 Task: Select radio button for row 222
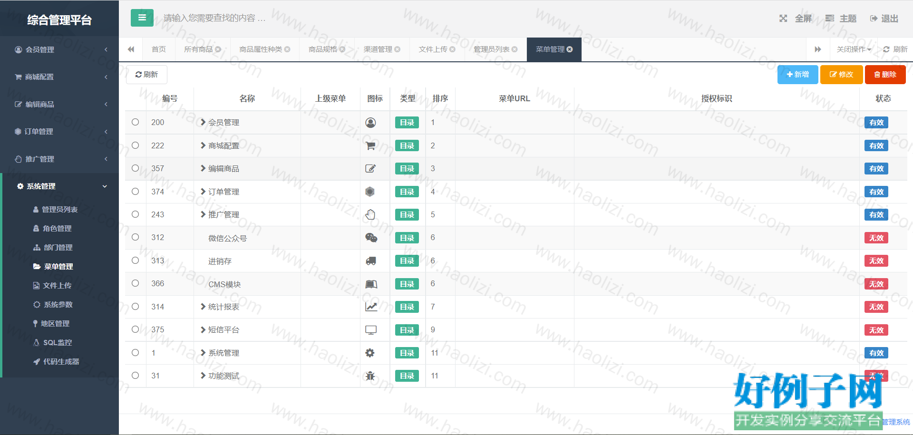click(136, 145)
